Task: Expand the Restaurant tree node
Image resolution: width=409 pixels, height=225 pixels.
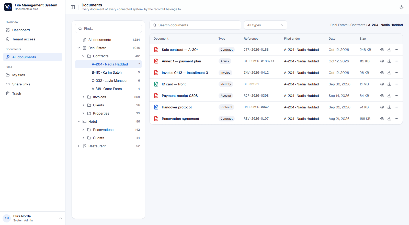Action: (x=79, y=146)
